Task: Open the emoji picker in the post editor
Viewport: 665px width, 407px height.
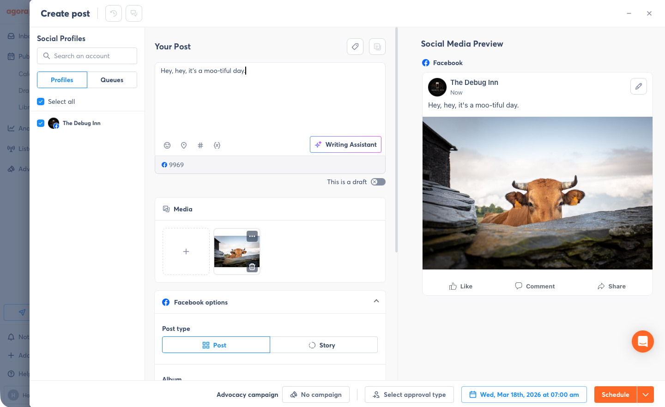Action: click(167, 145)
